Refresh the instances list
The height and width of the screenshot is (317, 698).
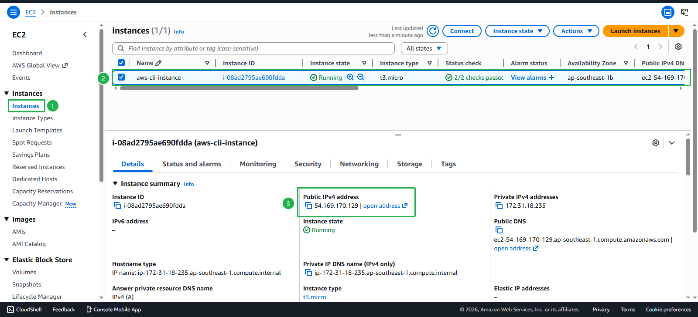[x=433, y=31]
